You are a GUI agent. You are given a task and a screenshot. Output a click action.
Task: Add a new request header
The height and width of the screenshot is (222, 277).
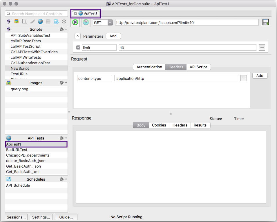coord(260,76)
